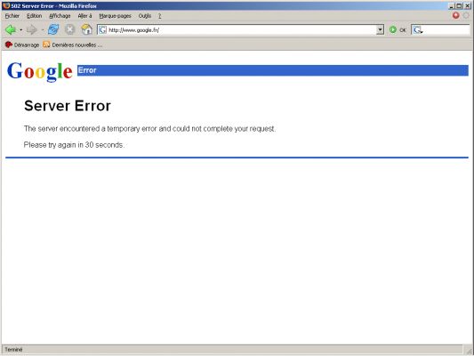474x356 pixels.
Task: Open the Affichage menu
Action: (60, 16)
